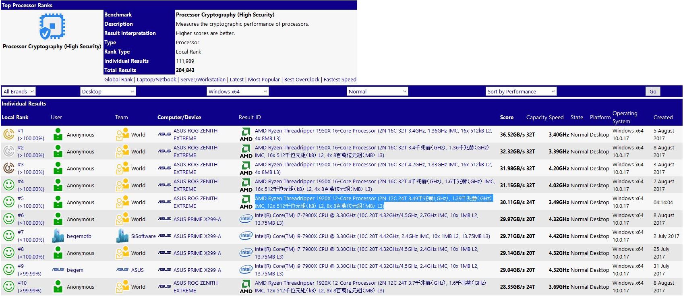Click the Intel logo in row #9
The image size is (685, 296).
point(246,269)
